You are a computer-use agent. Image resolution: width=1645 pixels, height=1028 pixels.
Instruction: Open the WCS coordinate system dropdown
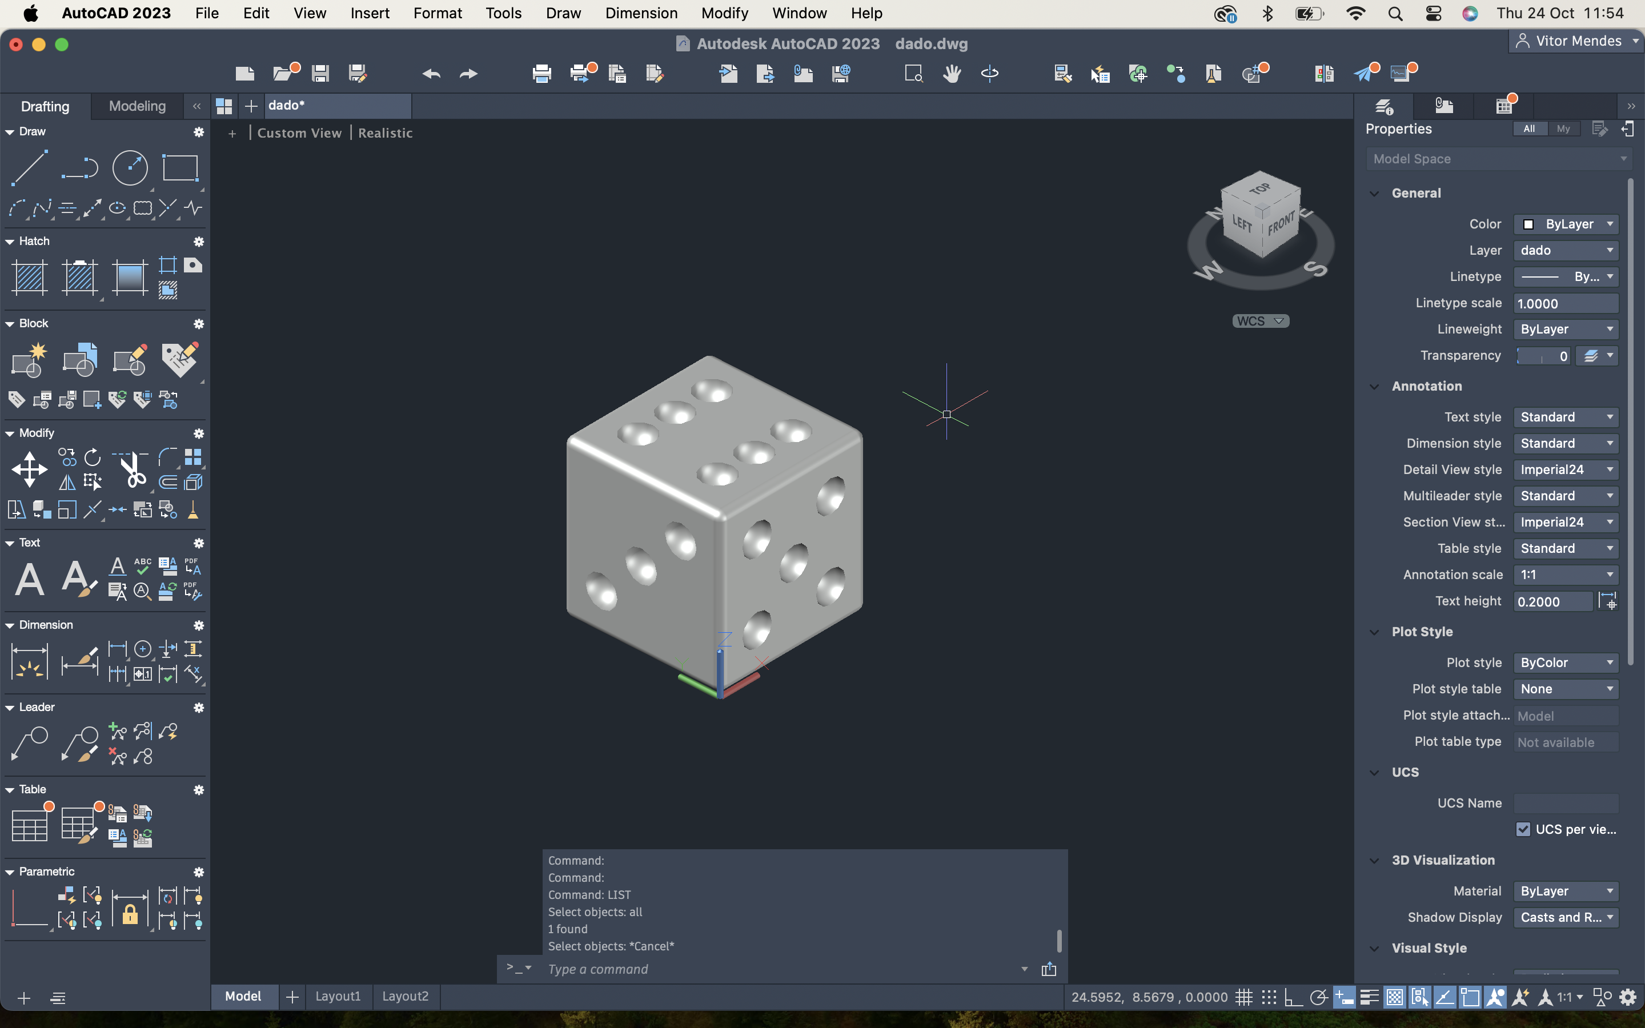[1260, 321]
